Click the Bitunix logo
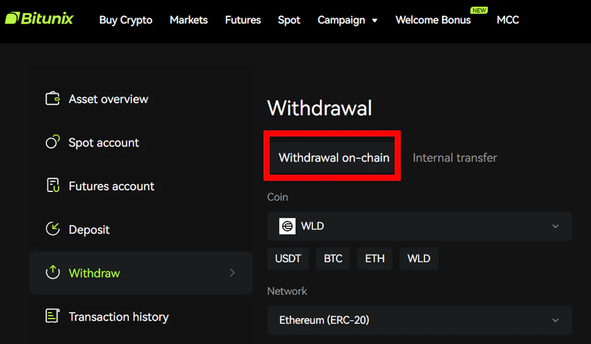This screenshot has height=344, width=591. coord(39,19)
